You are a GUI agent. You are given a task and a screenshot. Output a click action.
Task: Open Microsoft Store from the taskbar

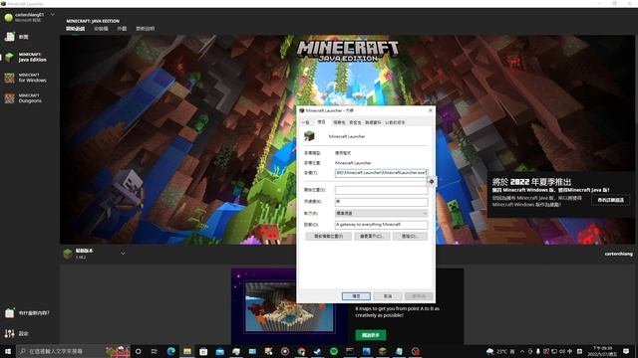point(203,351)
